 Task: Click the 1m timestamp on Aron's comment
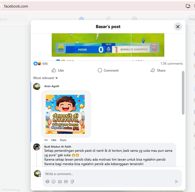click(x=46, y=140)
